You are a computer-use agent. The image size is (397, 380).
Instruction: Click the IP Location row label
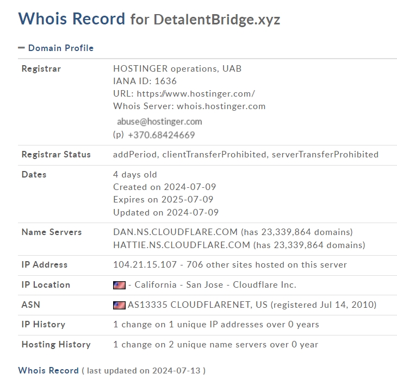tap(46, 285)
